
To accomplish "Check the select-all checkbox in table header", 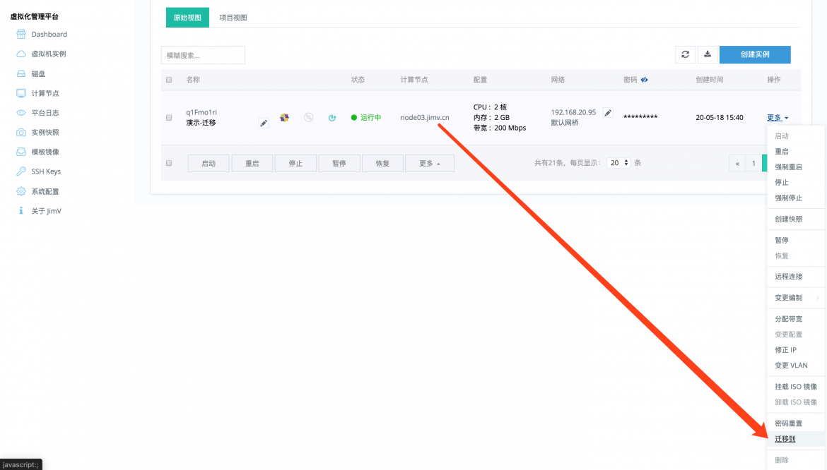I will click(x=169, y=80).
